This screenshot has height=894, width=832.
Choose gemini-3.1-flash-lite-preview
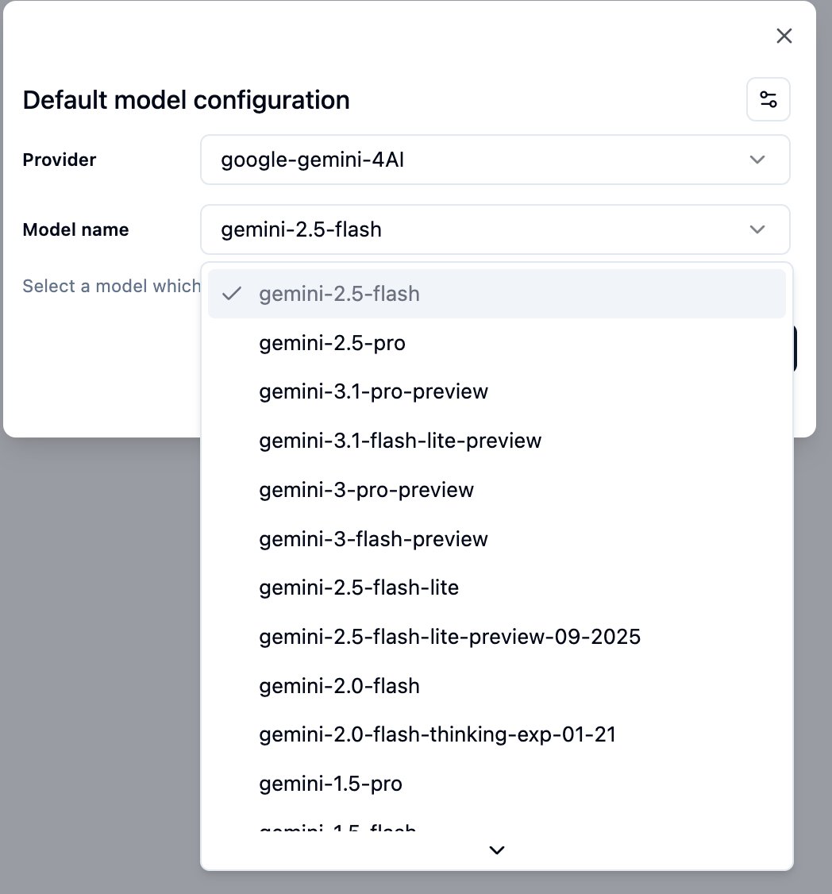click(400, 441)
